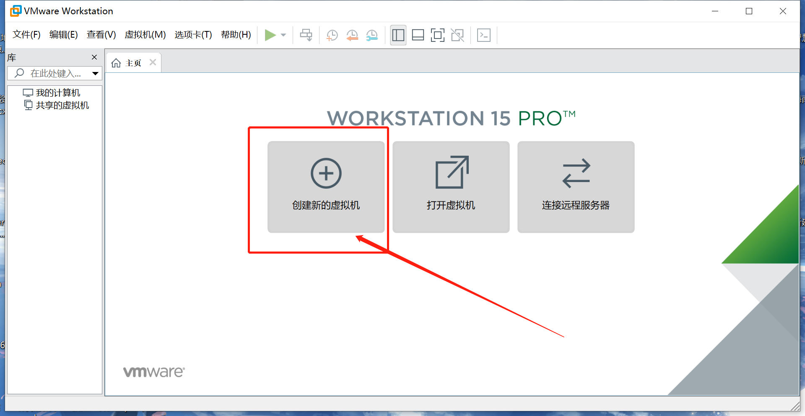Viewport: 805px width, 416px height.
Task: Click the green Power On play button
Action: [270, 35]
